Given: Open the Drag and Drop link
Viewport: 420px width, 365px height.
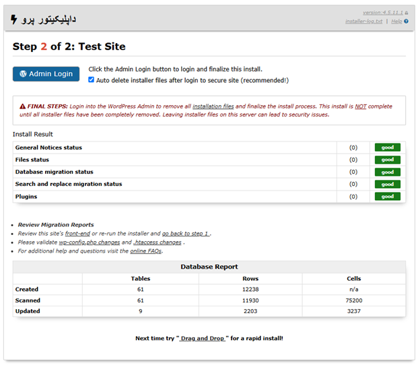Looking at the screenshot, I should pyautogui.click(x=202, y=339).
